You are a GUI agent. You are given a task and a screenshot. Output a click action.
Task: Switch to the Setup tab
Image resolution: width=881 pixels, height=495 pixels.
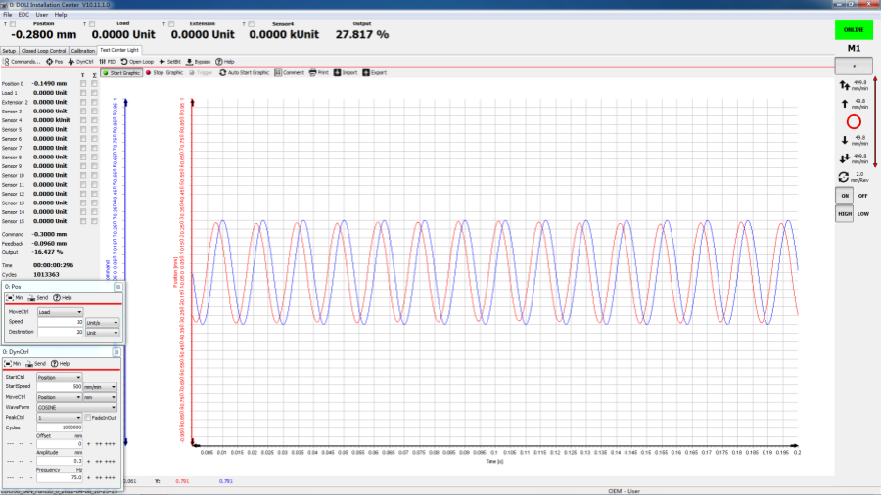pyautogui.click(x=9, y=51)
